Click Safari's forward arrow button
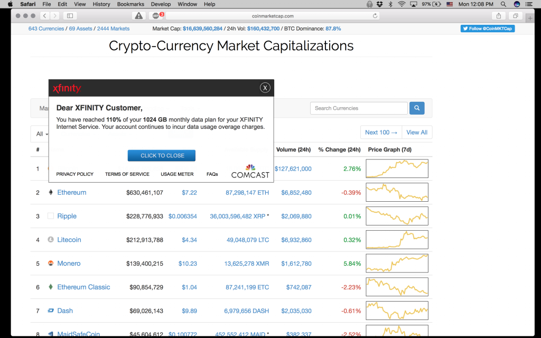 [x=54, y=15]
